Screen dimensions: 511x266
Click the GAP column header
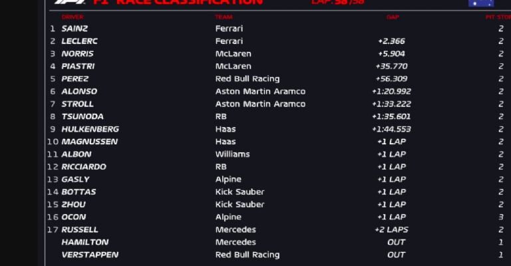(x=393, y=17)
